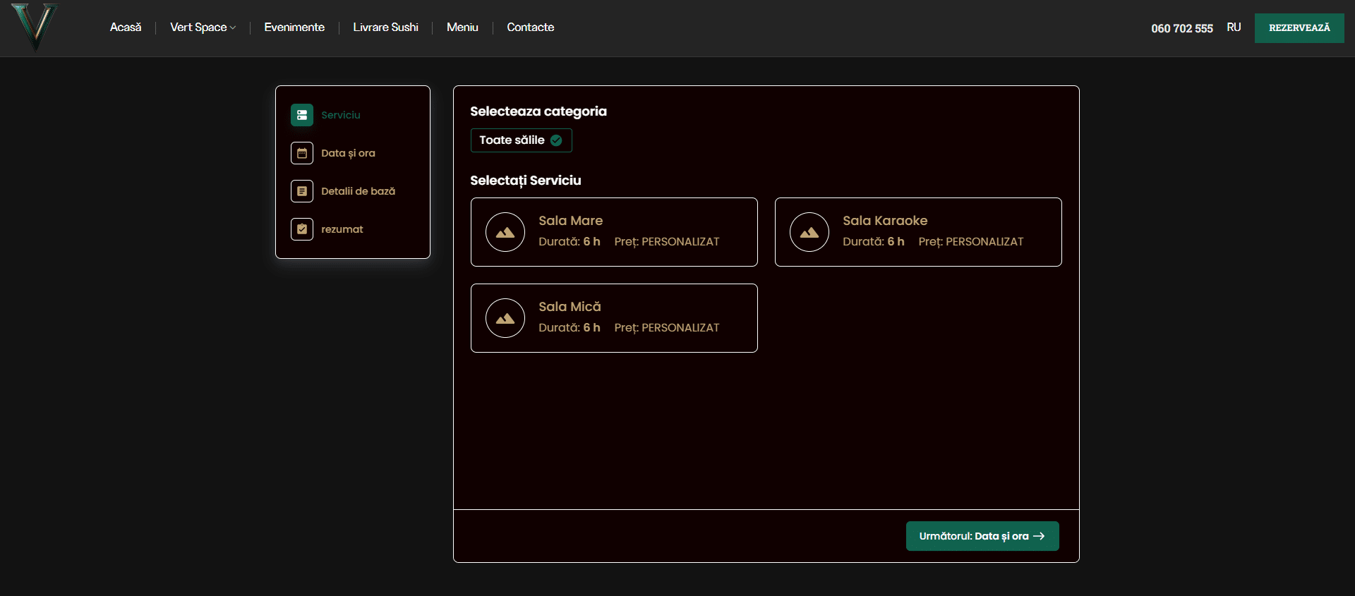Click Sala Mică's Preț: PERSONALIZAT text
Screen dimensions: 1355x596
coord(667,328)
